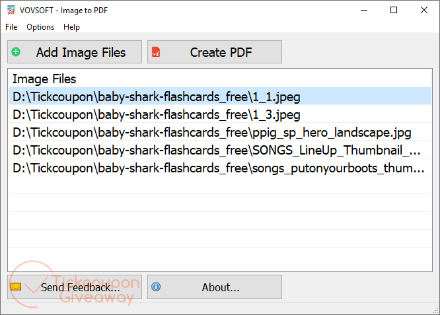Click the yellow envelope feedback icon

tap(16, 287)
